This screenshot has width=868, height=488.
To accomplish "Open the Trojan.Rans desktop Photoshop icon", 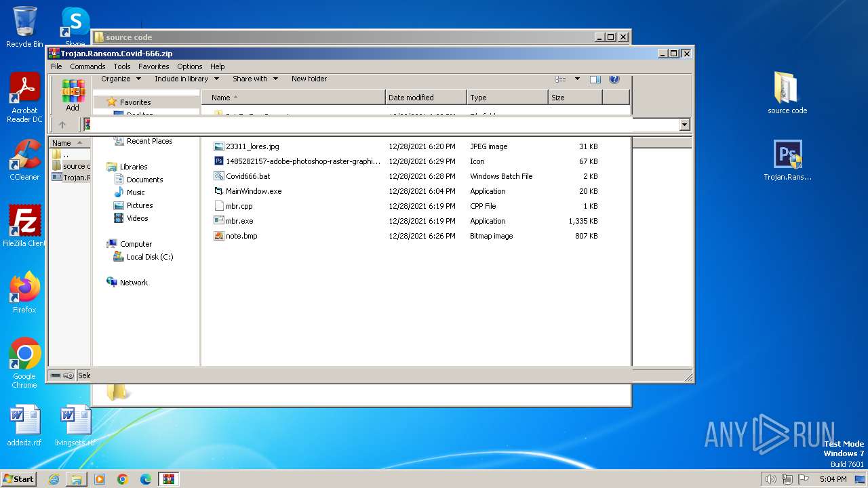I will pos(787,161).
